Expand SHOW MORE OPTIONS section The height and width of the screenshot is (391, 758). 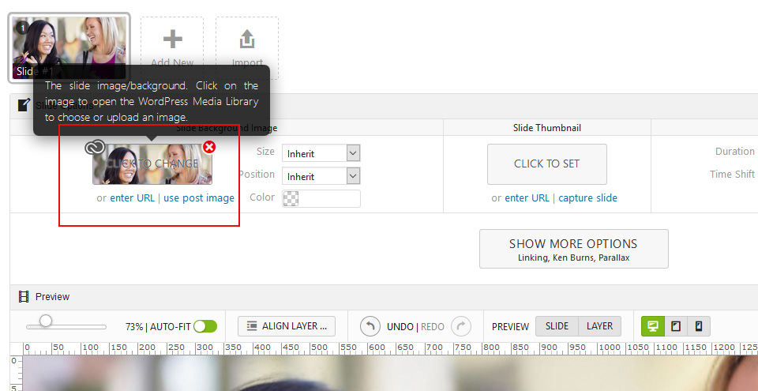tap(573, 249)
